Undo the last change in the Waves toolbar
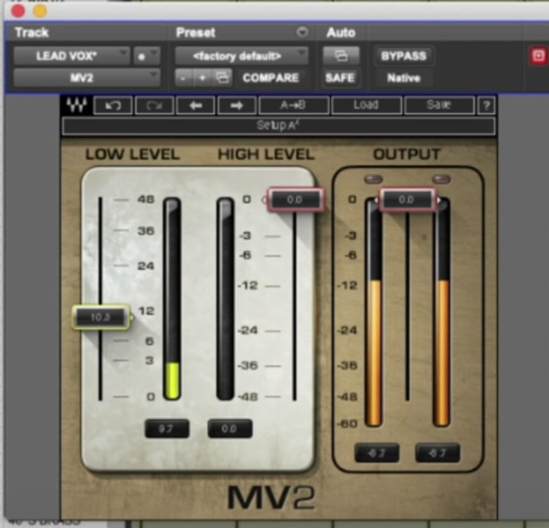The image size is (549, 528). coord(113,105)
